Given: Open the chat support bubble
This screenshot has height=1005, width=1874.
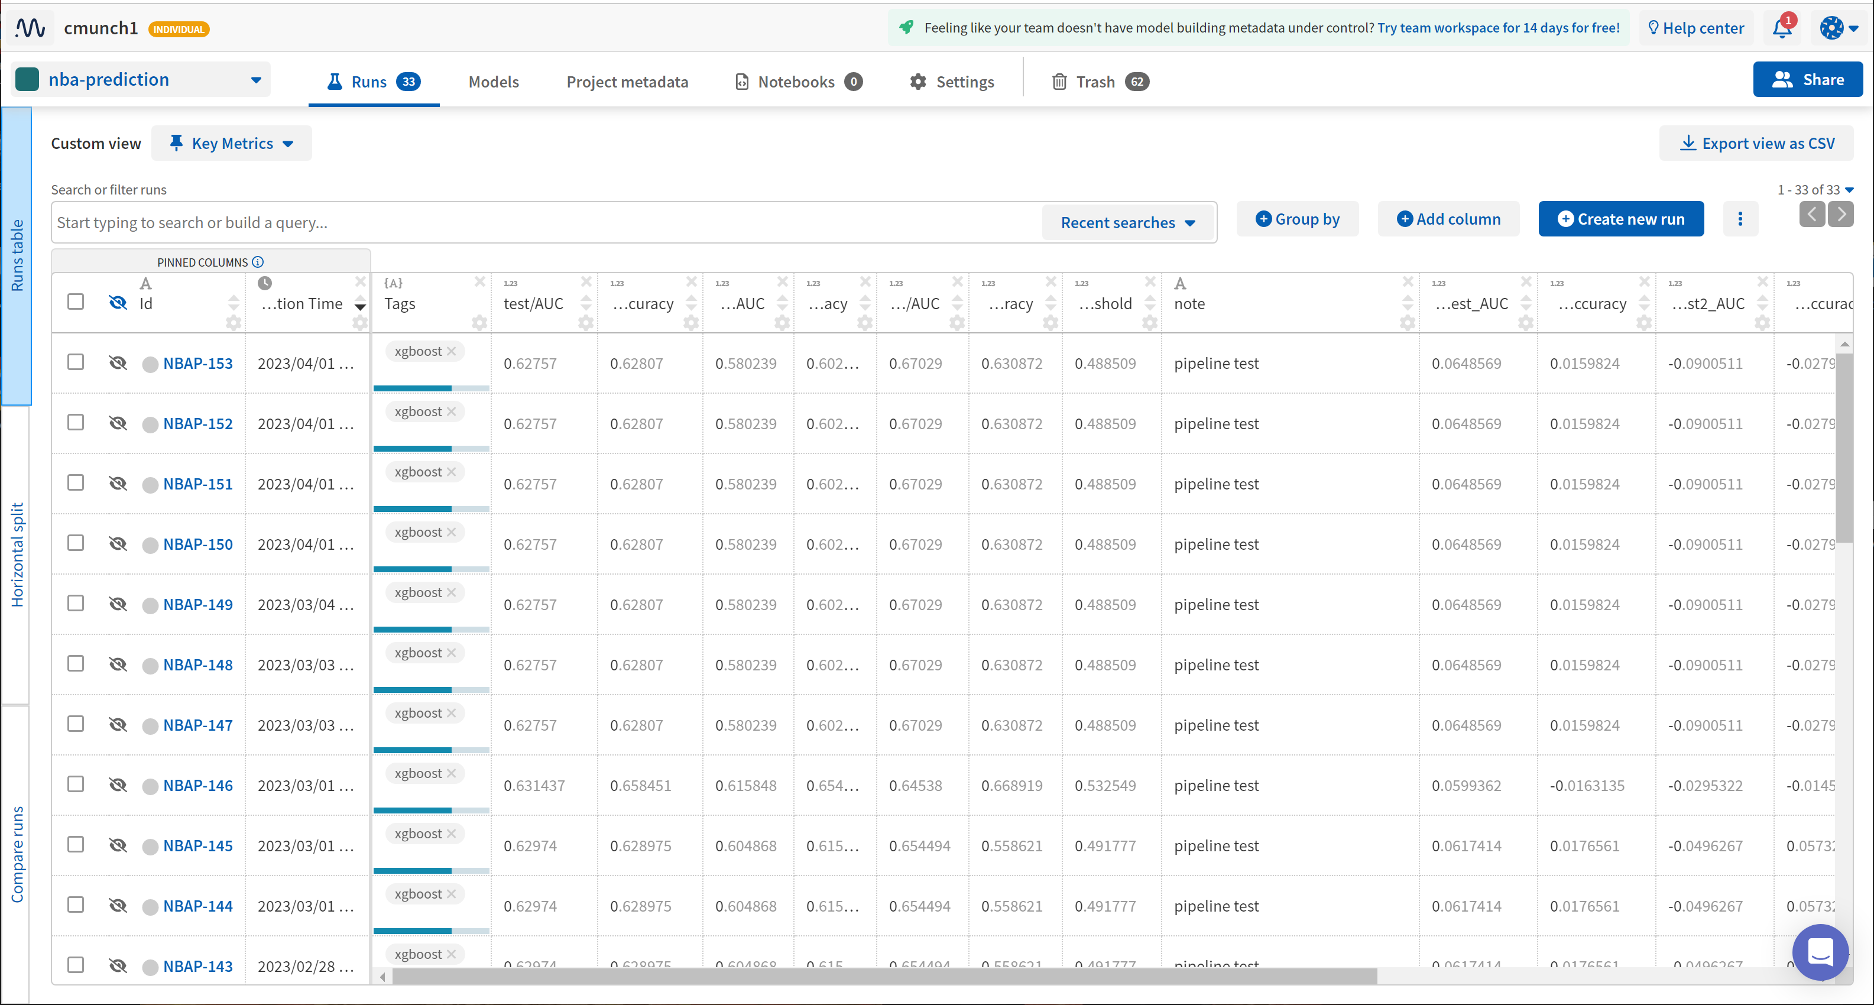Looking at the screenshot, I should [1820, 951].
